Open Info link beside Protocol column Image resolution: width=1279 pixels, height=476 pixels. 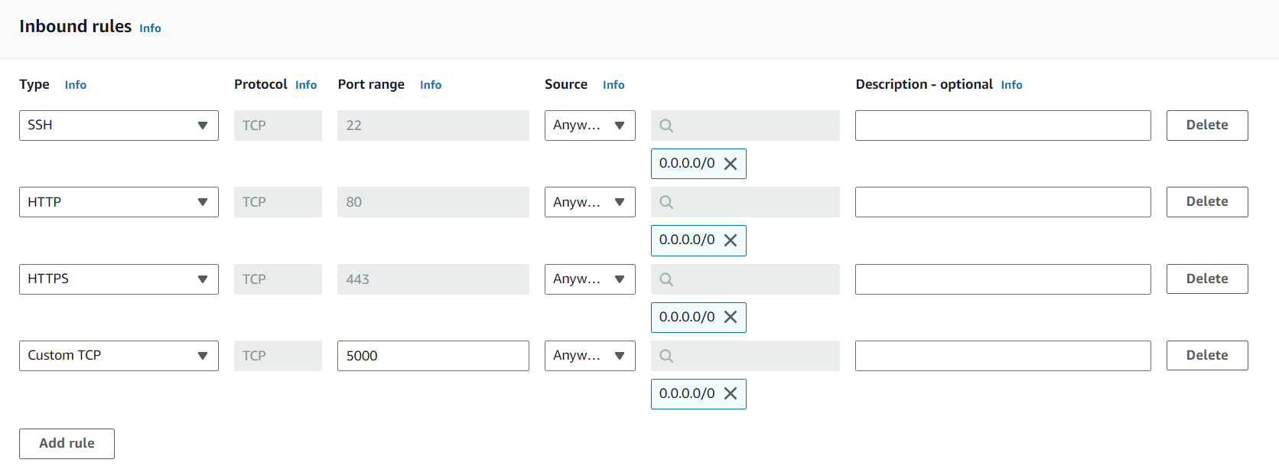(306, 85)
